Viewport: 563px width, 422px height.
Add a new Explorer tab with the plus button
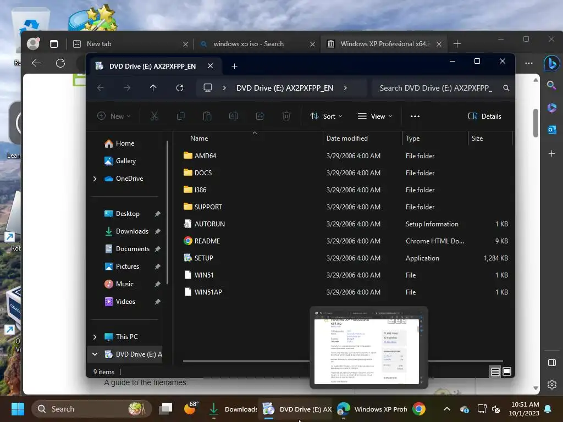click(x=234, y=66)
